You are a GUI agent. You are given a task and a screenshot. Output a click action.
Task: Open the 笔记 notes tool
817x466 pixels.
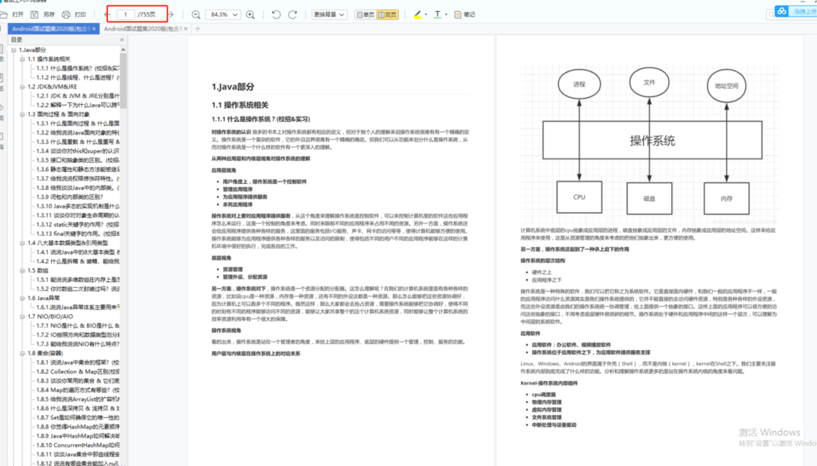click(x=465, y=15)
